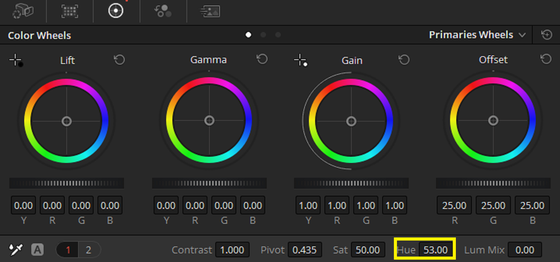Select the Hue value field
This screenshot has width=560, height=262.
[x=435, y=250]
